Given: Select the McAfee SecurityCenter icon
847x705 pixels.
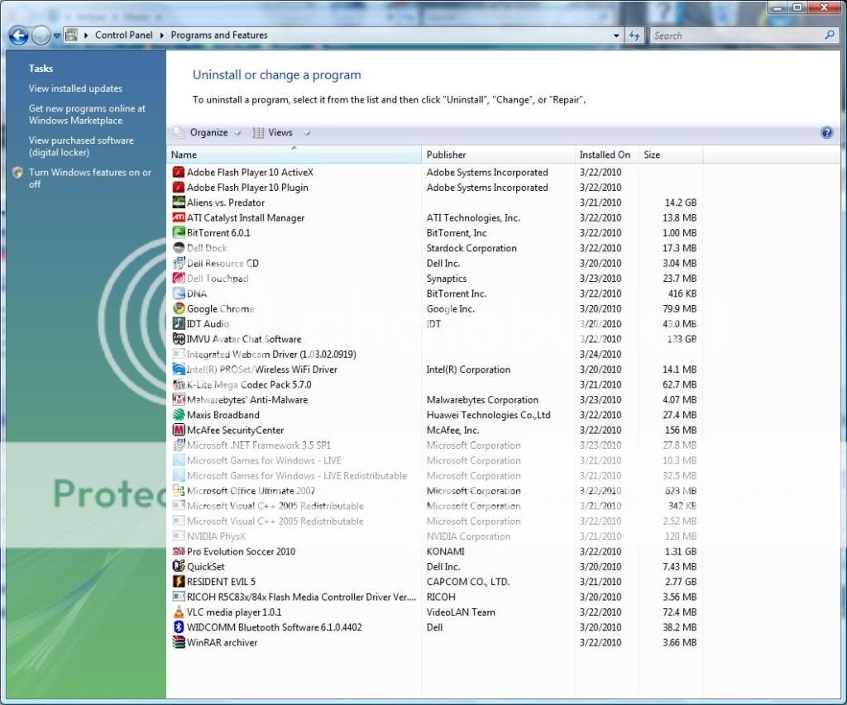Looking at the screenshot, I should tap(179, 430).
